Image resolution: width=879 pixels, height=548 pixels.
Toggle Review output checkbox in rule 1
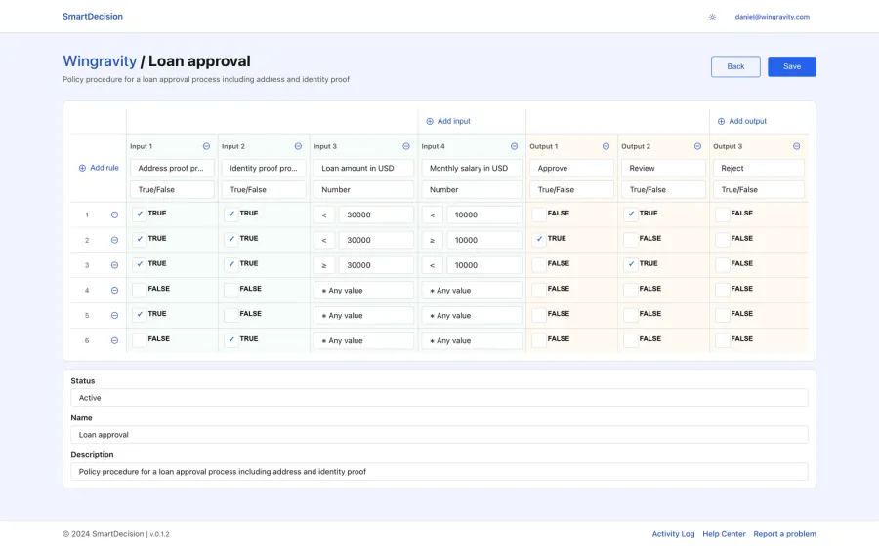pyautogui.click(x=631, y=214)
